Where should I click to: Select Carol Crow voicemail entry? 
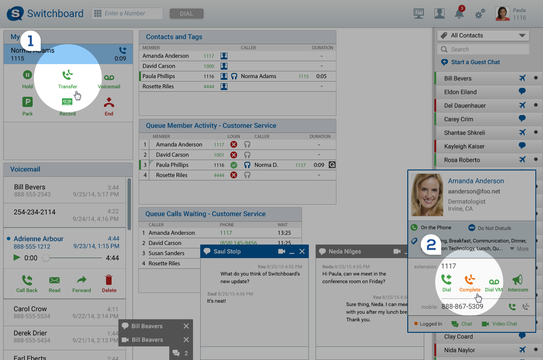65,312
